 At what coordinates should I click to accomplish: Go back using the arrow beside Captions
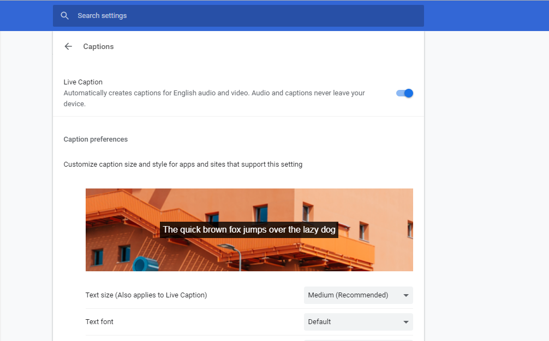click(x=68, y=46)
